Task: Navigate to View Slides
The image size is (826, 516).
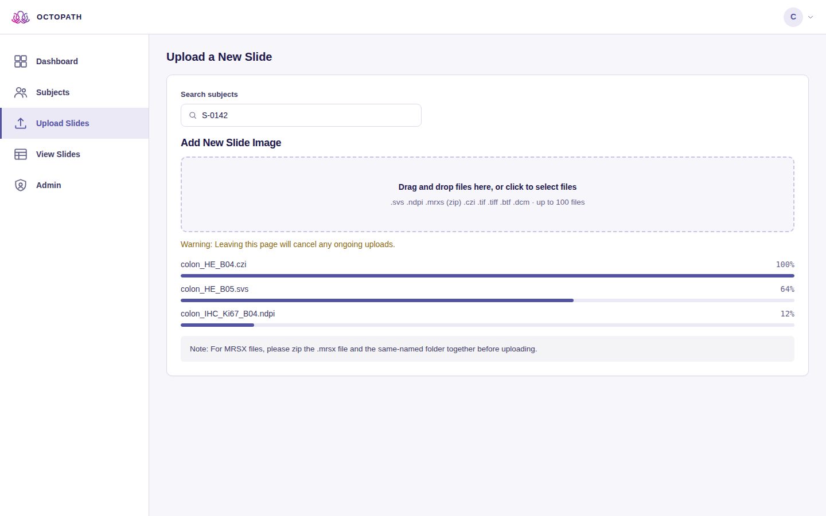Action: coord(75,154)
